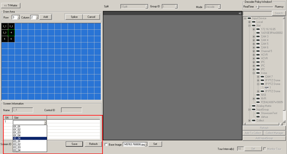Click the Input Device root node icon
Screen dimensions: 287x154
[x=249, y=18]
